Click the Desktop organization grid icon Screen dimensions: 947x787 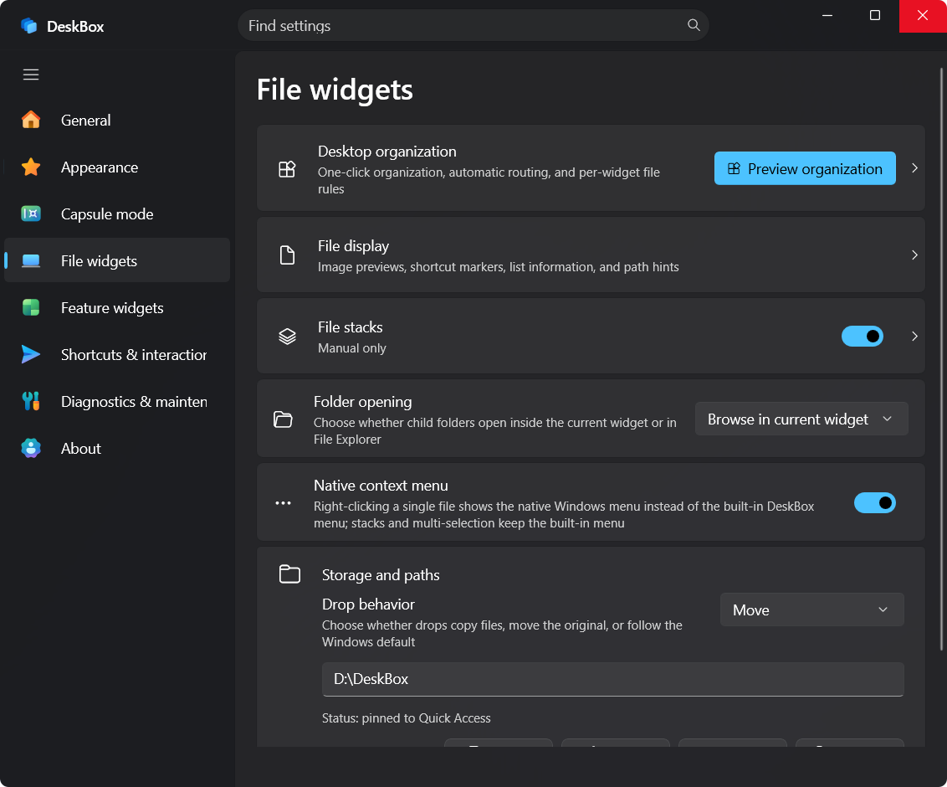(287, 168)
